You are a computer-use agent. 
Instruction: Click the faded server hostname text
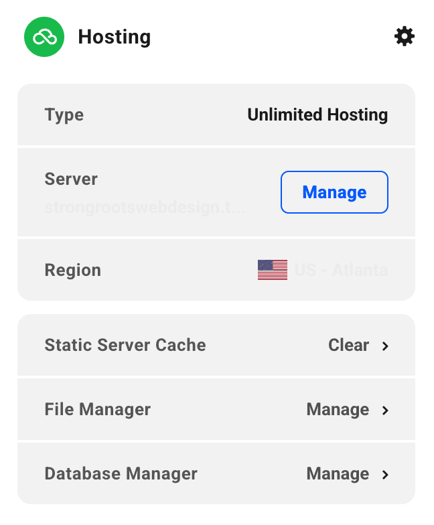145,208
